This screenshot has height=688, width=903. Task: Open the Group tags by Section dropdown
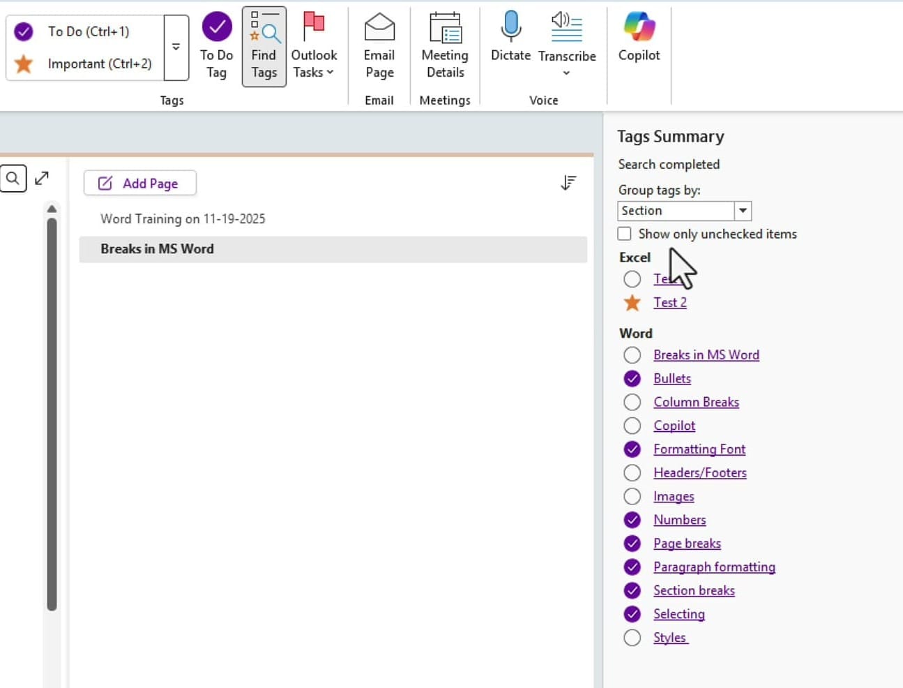click(743, 210)
